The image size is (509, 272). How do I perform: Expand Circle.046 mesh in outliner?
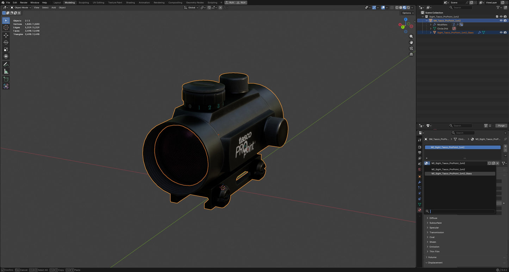click(x=430, y=29)
